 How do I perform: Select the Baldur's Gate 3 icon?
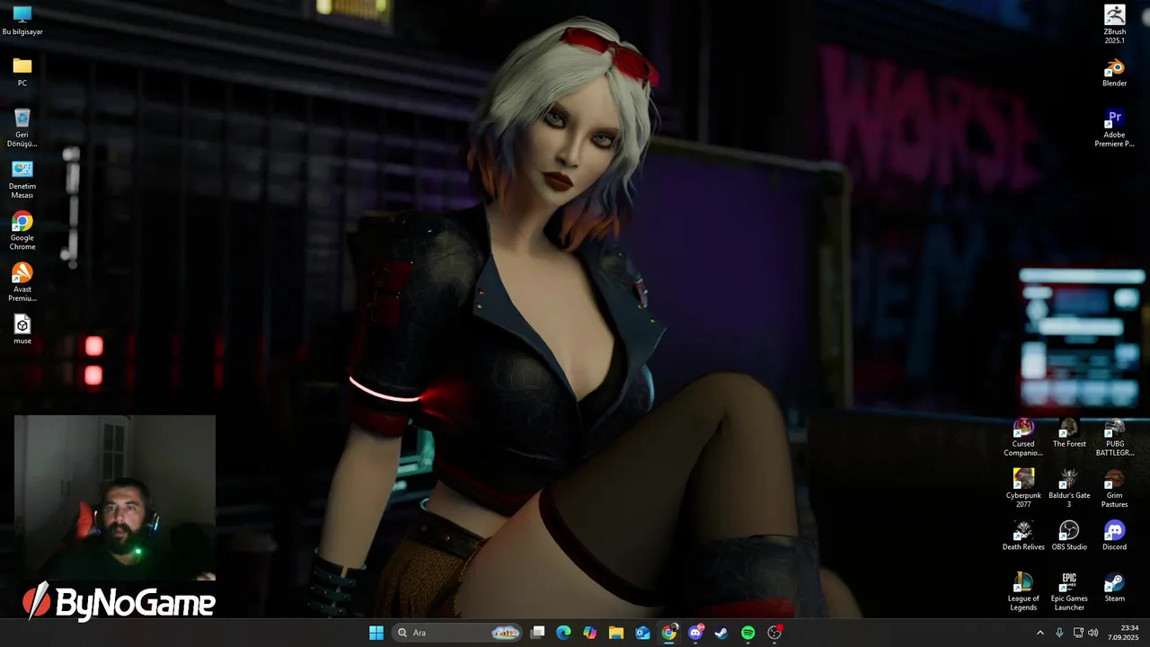tap(1069, 489)
